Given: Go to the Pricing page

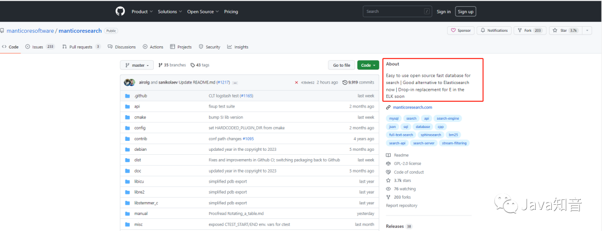Looking at the screenshot, I should click(x=231, y=12).
